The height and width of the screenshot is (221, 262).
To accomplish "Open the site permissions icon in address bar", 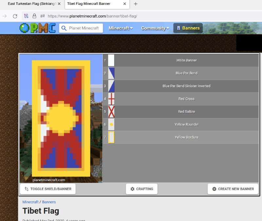I will [43, 16].
